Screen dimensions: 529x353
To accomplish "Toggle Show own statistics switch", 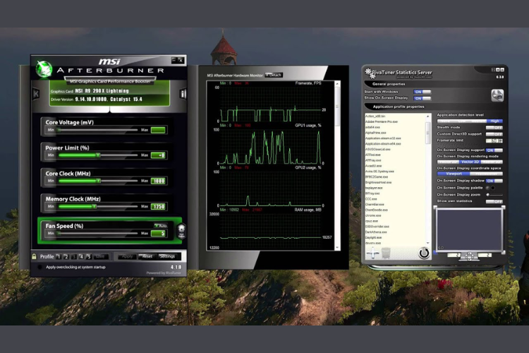I will [x=494, y=202].
